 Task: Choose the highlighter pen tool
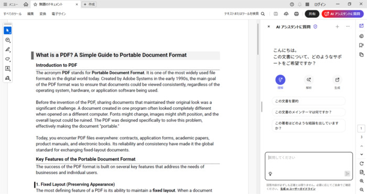point(7,50)
